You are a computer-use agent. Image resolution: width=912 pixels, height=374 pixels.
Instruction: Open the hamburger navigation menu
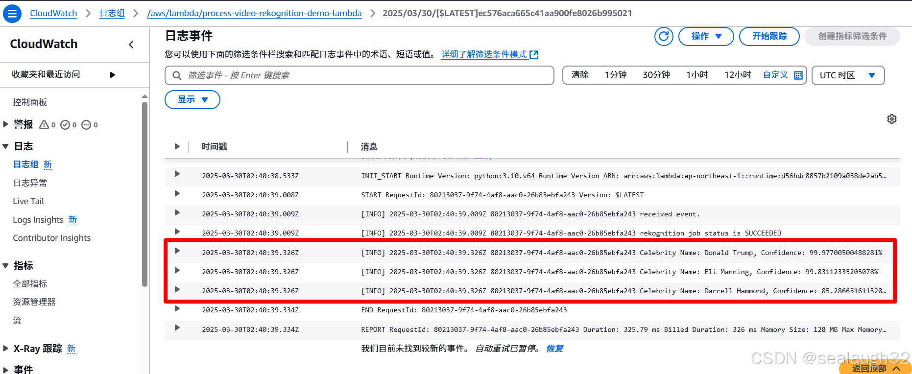coord(12,13)
